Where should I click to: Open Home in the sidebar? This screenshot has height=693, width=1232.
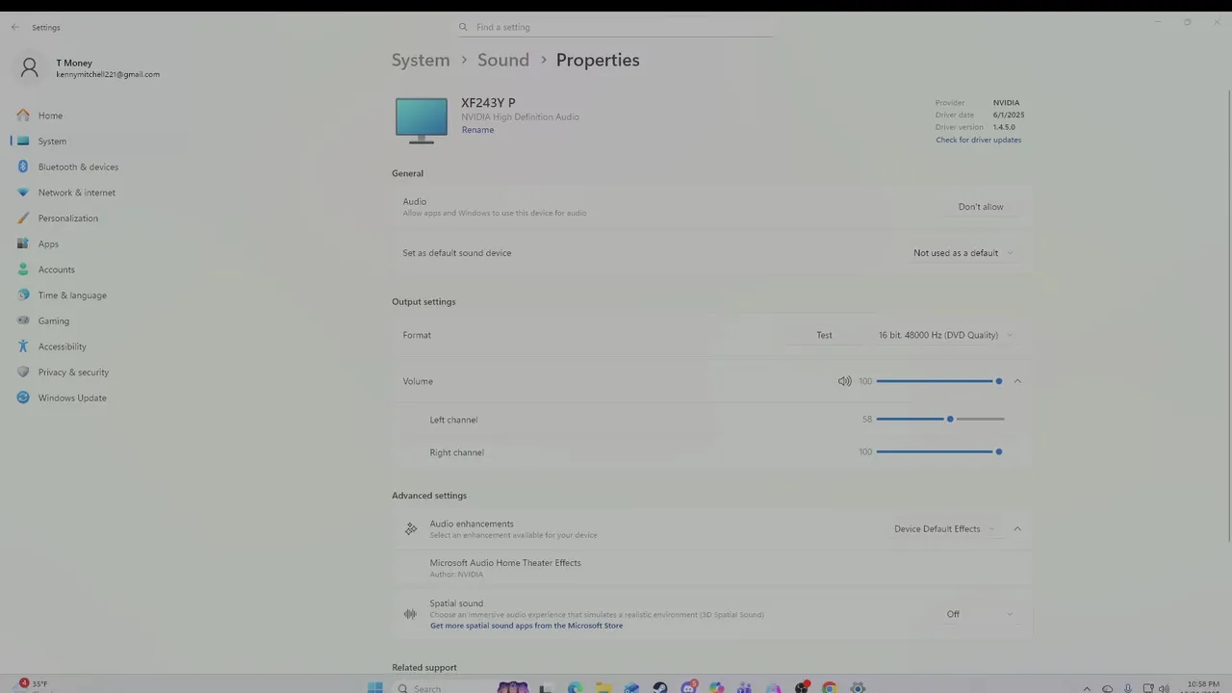click(x=50, y=115)
